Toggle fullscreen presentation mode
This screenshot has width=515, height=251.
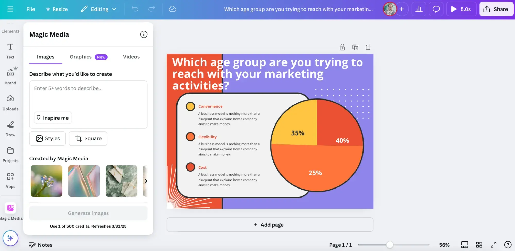[x=493, y=245]
